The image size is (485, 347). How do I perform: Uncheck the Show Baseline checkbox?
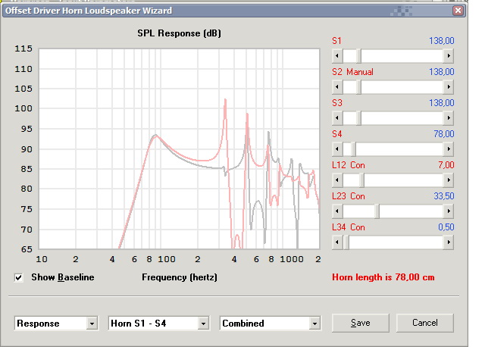pyautogui.click(x=18, y=277)
